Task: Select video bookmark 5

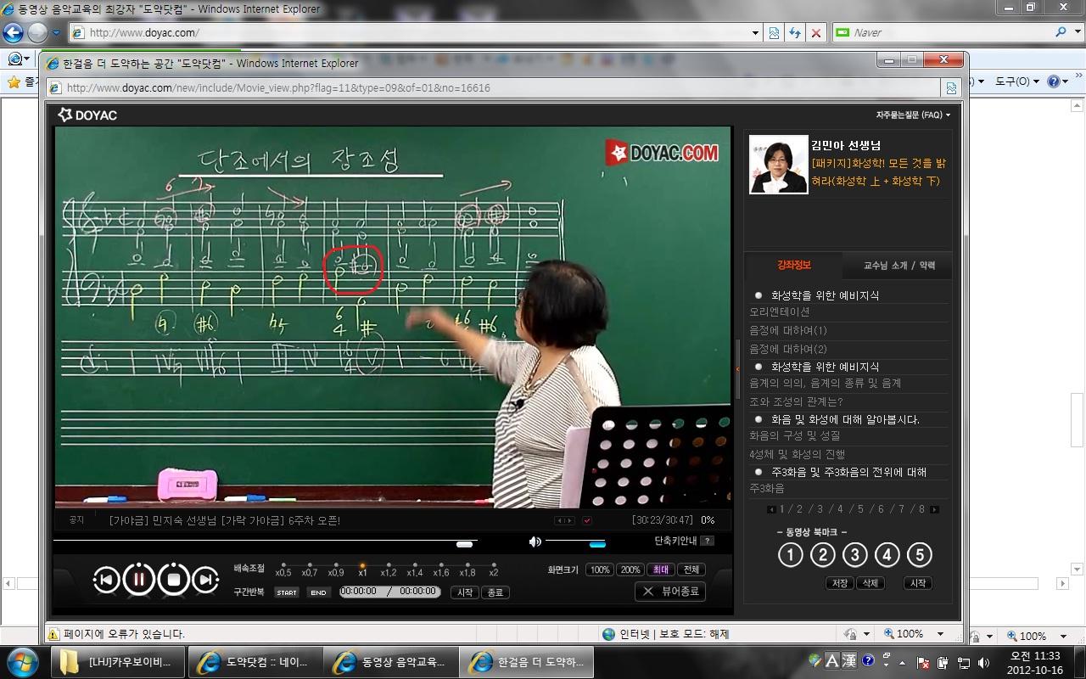Action: click(x=919, y=555)
